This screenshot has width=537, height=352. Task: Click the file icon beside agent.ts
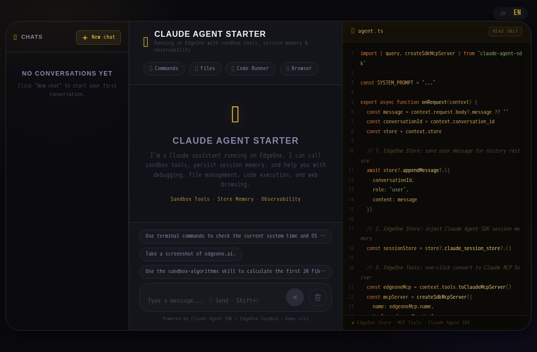353,31
